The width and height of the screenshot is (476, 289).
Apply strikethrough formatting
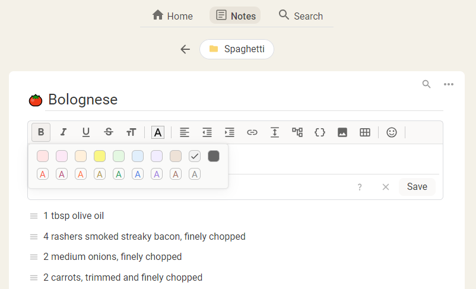[x=109, y=132]
